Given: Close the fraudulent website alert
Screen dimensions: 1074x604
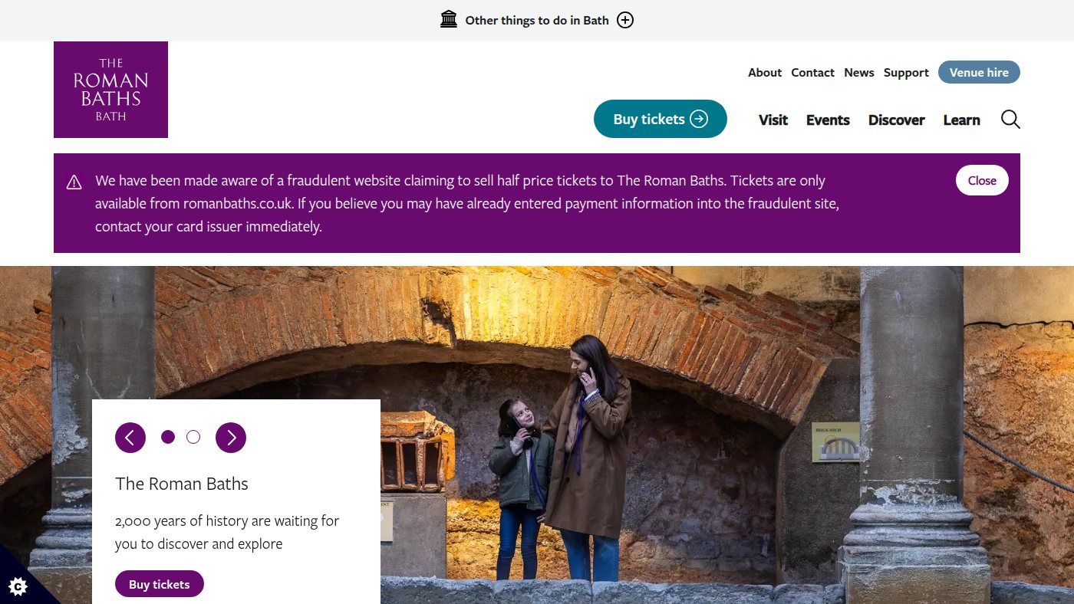Looking at the screenshot, I should tap(982, 180).
